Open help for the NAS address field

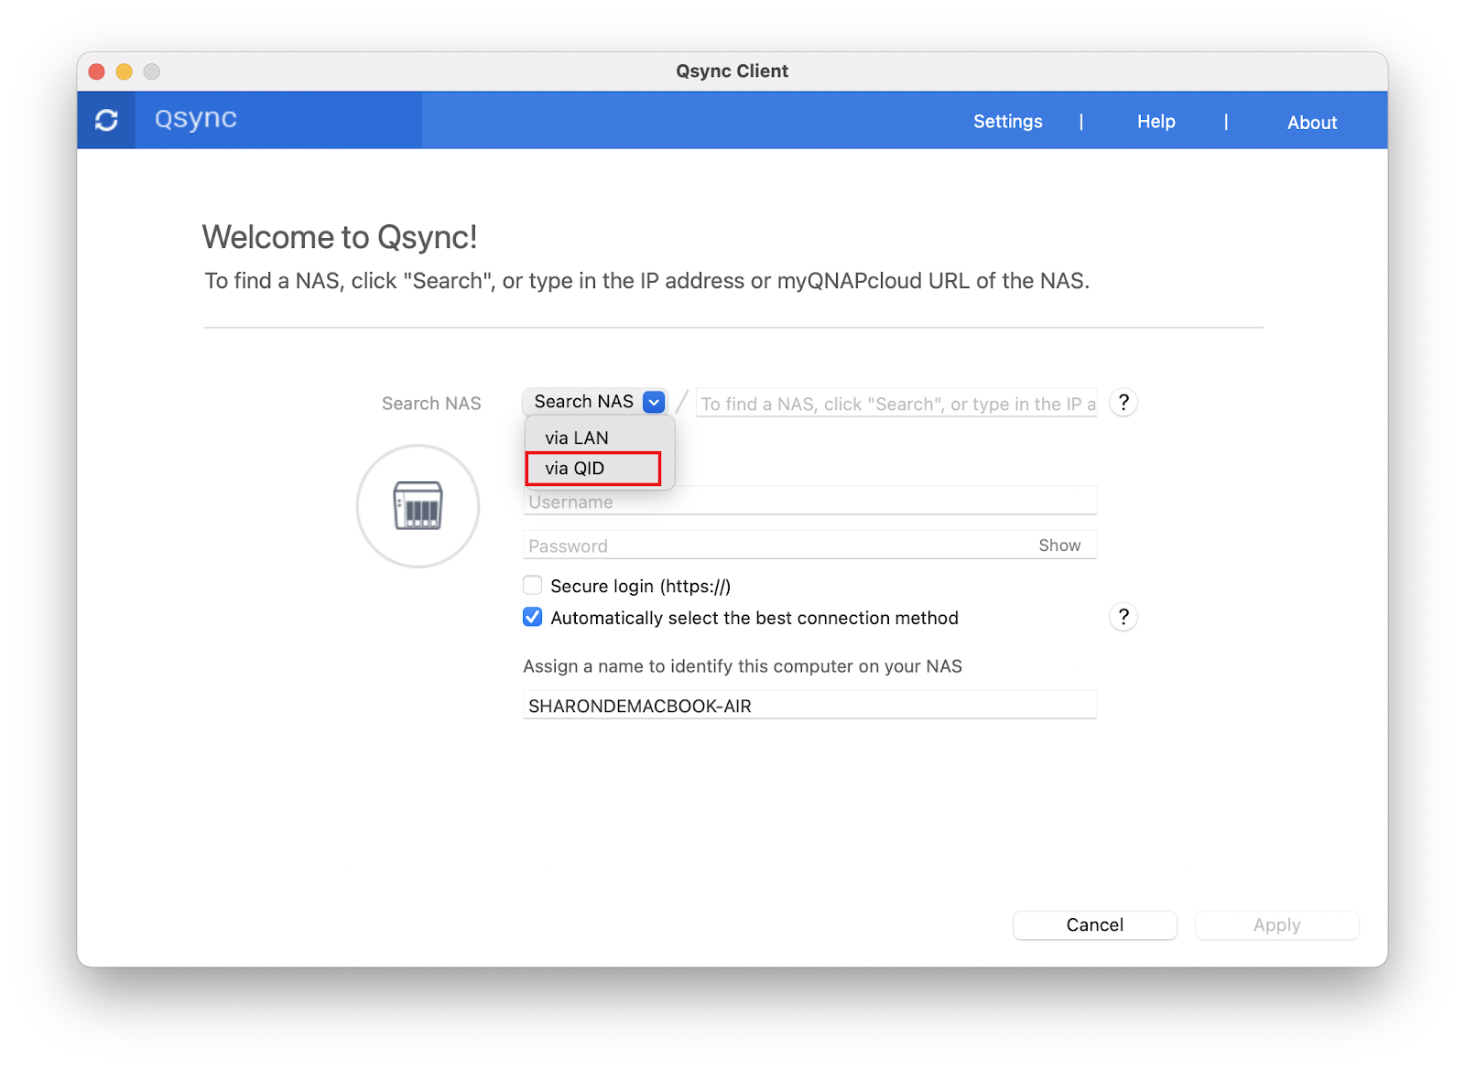pyautogui.click(x=1123, y=403)
